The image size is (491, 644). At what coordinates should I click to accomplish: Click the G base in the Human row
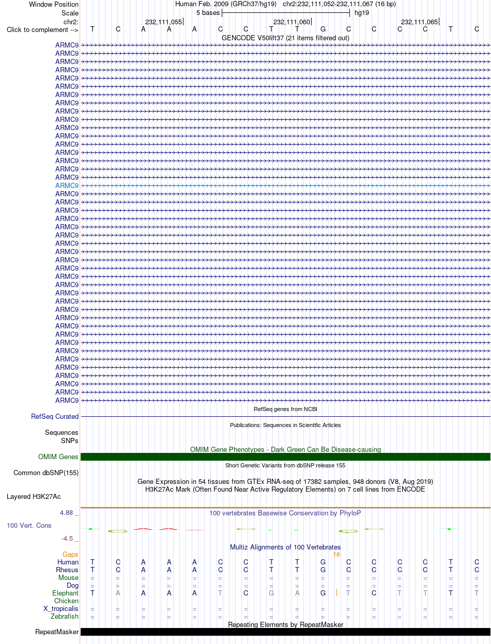pos(323,562)
